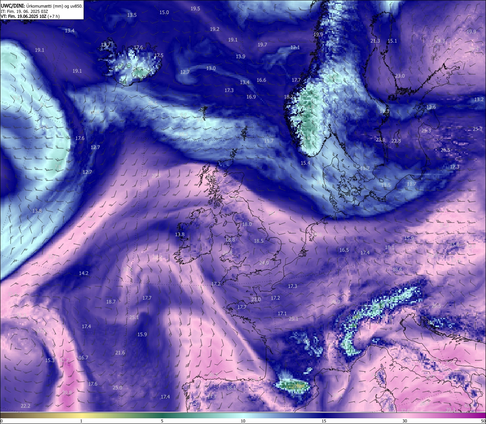Select the '15.0' precipitation value
Image resolution: width=486 pixels, height=424 pixels.
(x=164, y=13)
